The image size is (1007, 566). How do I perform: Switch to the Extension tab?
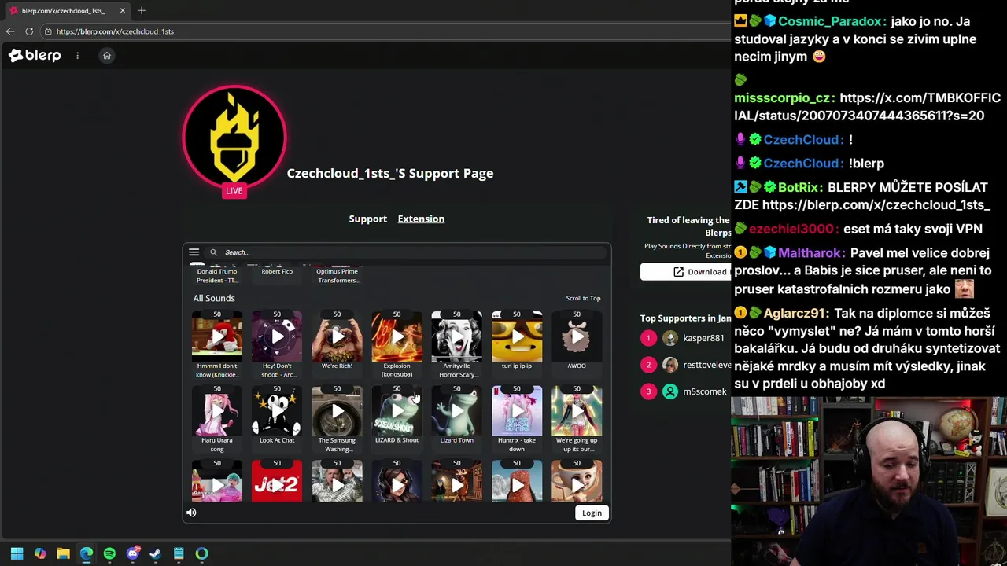[x=421, y=219]
